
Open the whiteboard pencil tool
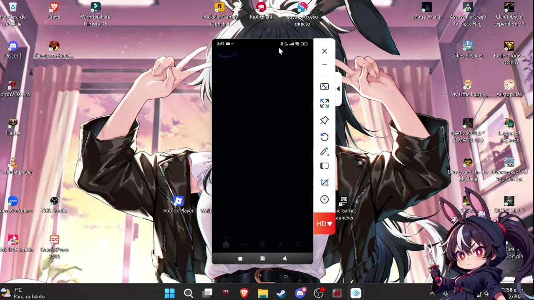coord(324,151)
